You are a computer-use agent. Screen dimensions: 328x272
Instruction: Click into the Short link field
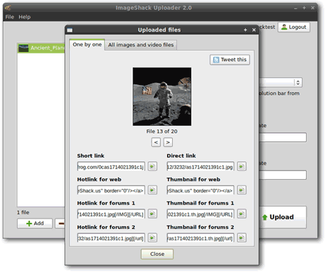pyautogui.click(x=111, y=167)
